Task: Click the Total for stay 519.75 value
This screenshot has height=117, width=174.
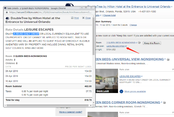Action: pos(88,100)
